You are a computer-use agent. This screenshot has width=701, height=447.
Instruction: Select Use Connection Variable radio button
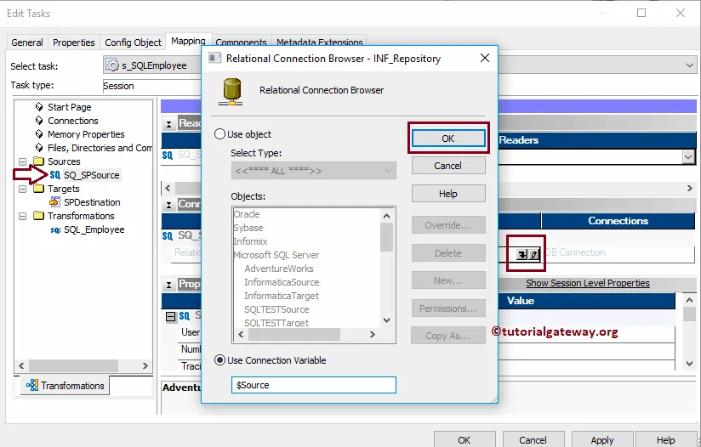click(220, 360)
